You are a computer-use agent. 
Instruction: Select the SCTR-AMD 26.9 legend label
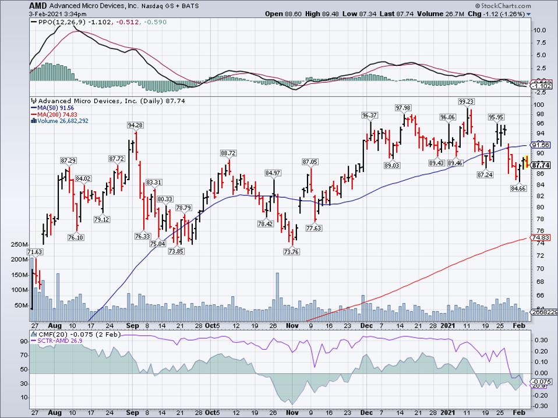coord(56,340)
